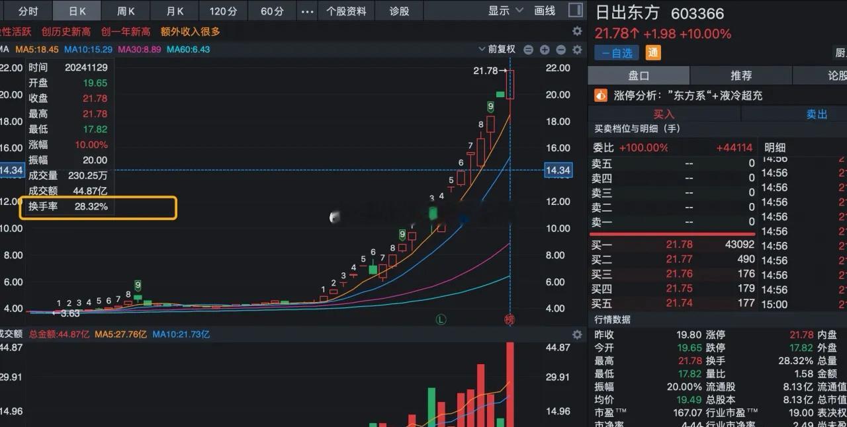847x427 pixels.
Task: Click the 买卖档位与明细 (手) header
Action: pyautogui.click(x=637, y=128)
